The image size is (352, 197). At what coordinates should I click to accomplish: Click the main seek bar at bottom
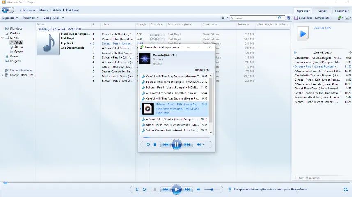pos(176,183)
